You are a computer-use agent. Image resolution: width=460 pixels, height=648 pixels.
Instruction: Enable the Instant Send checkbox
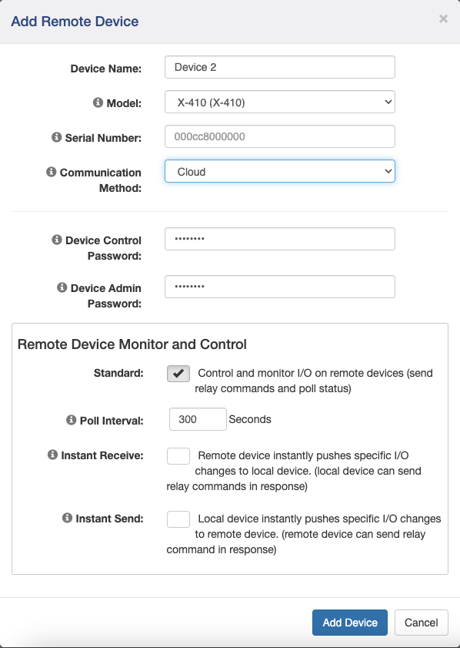pyautogui.click(x=178, y=519)
